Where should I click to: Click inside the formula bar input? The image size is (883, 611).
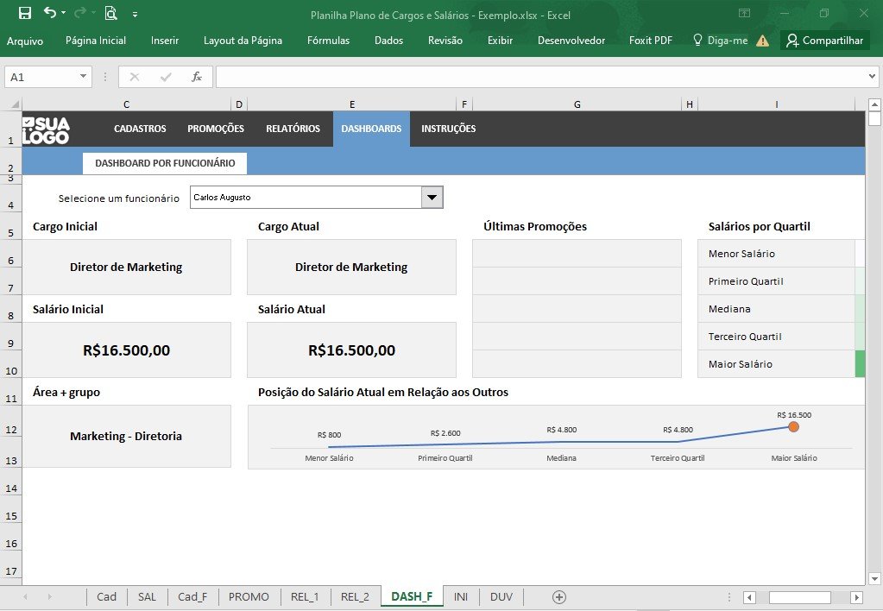[x=540, y=77]
